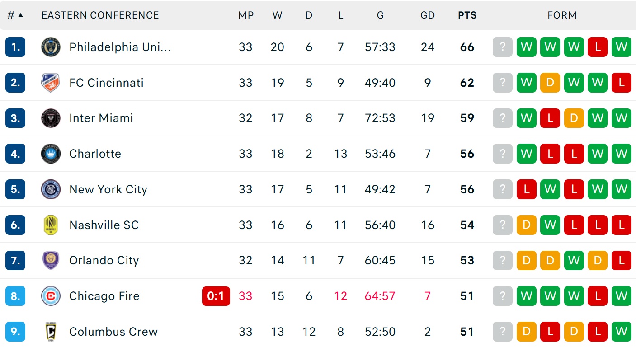This screenshot has height=347, width=636.
Task: Sort standings by GD column header
Action: click(427, 15)
